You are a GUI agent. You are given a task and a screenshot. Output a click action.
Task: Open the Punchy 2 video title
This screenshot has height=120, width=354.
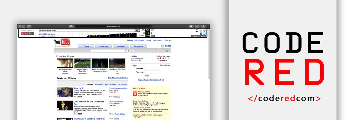click(x=79, y=88)
